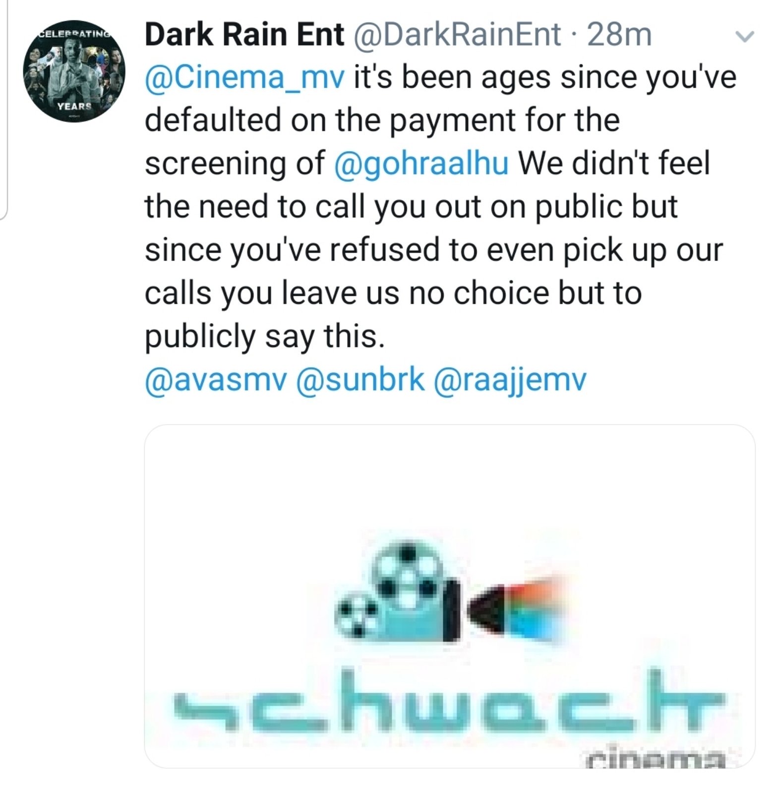This screenshot has width=778, height=793.
Task: Follow the @gohraalhu mention link
Action: 421,164
